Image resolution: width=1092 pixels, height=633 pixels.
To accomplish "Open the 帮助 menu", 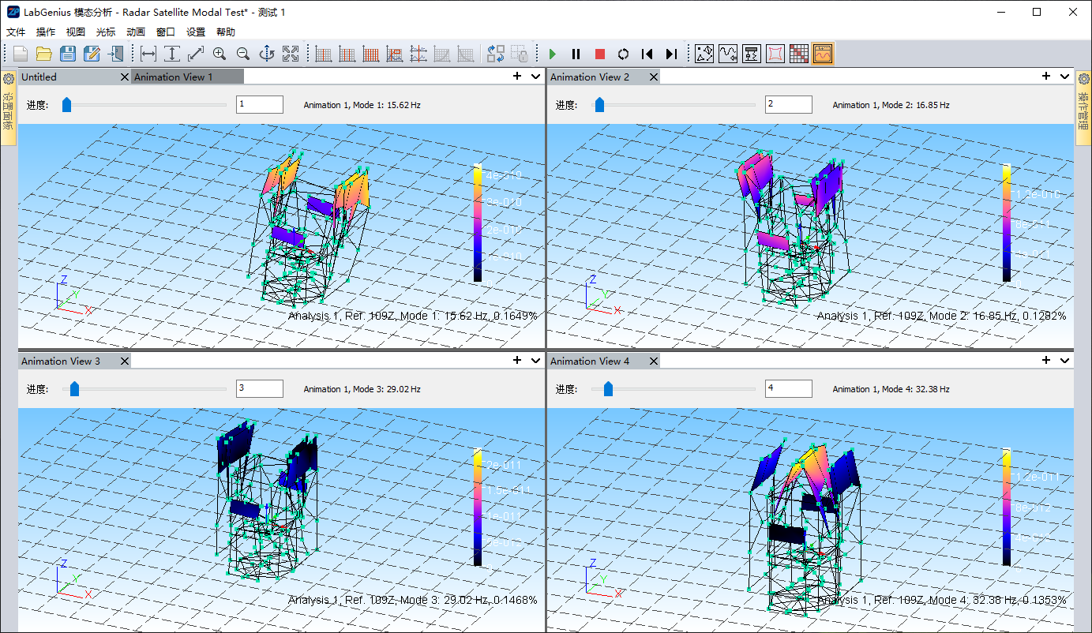I will pos(226,32).
